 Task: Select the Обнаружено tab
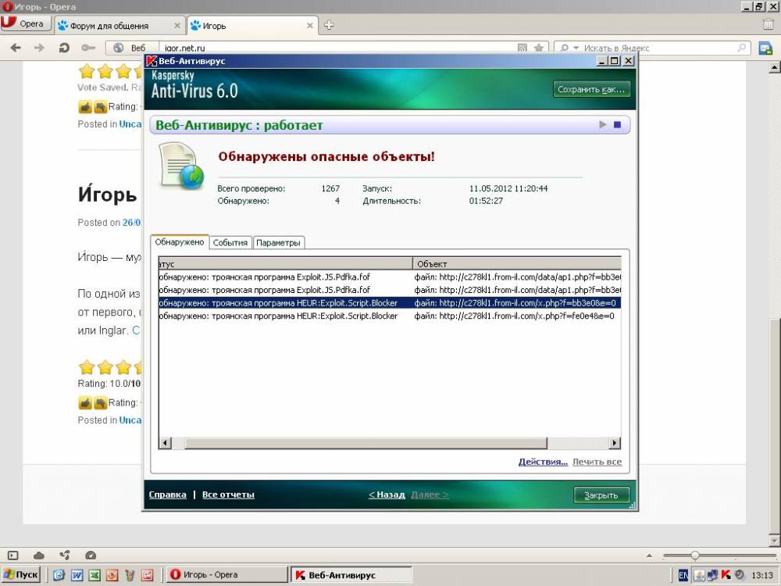click(x=180, y=241)
